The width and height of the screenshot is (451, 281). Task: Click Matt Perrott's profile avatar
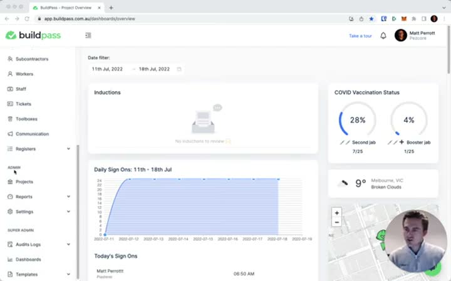pyautogui.click(x=401, y=35)
